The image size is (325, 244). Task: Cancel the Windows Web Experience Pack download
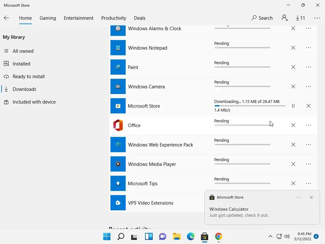[x=293, y=145]
